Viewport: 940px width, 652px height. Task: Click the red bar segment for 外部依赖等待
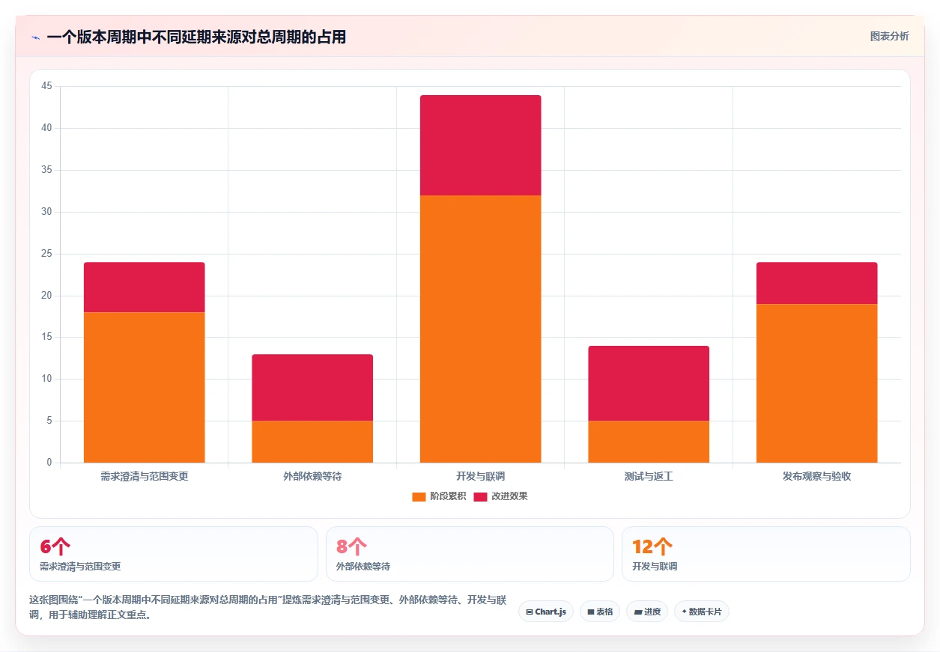pos(312,388)
